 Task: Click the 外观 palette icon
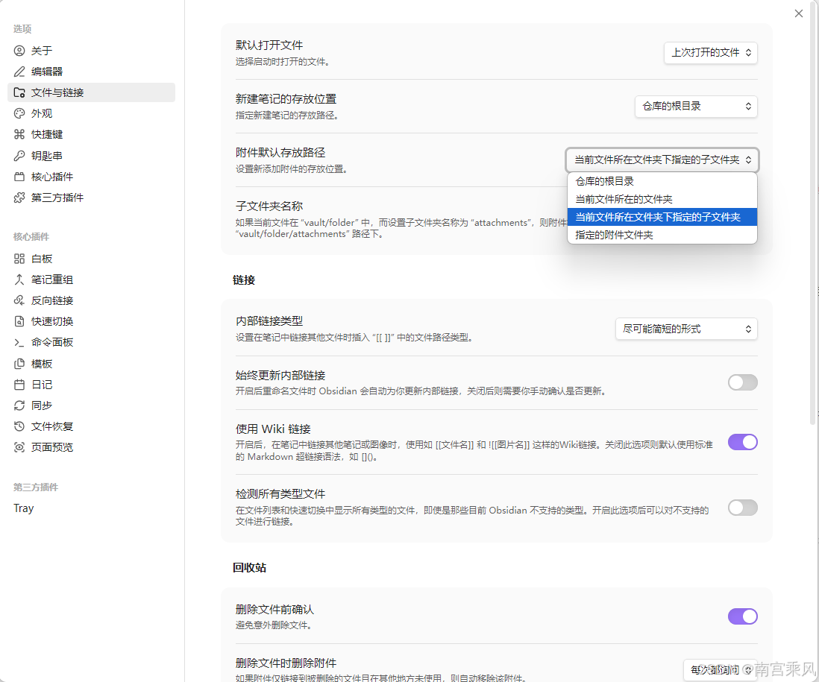19,113
